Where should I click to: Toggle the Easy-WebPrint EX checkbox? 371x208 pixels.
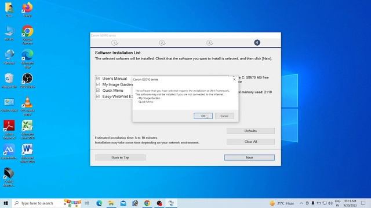pyautogui.click(x=98, y=96)
